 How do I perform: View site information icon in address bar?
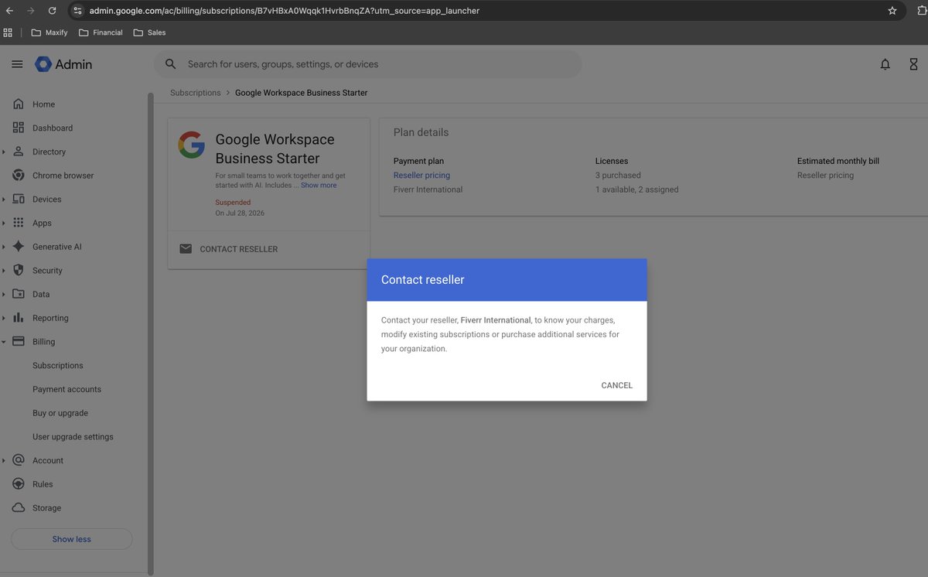click(x=77, y=11)
